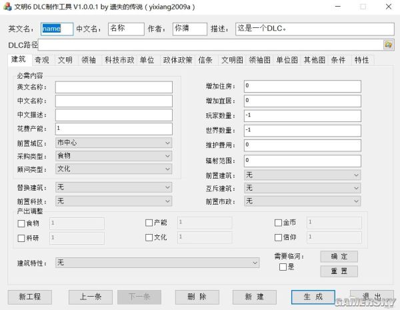Focus the 中文名 input field
Viewport: 400px width, 310px height.
pyautogui.click(x=126, y=29)
